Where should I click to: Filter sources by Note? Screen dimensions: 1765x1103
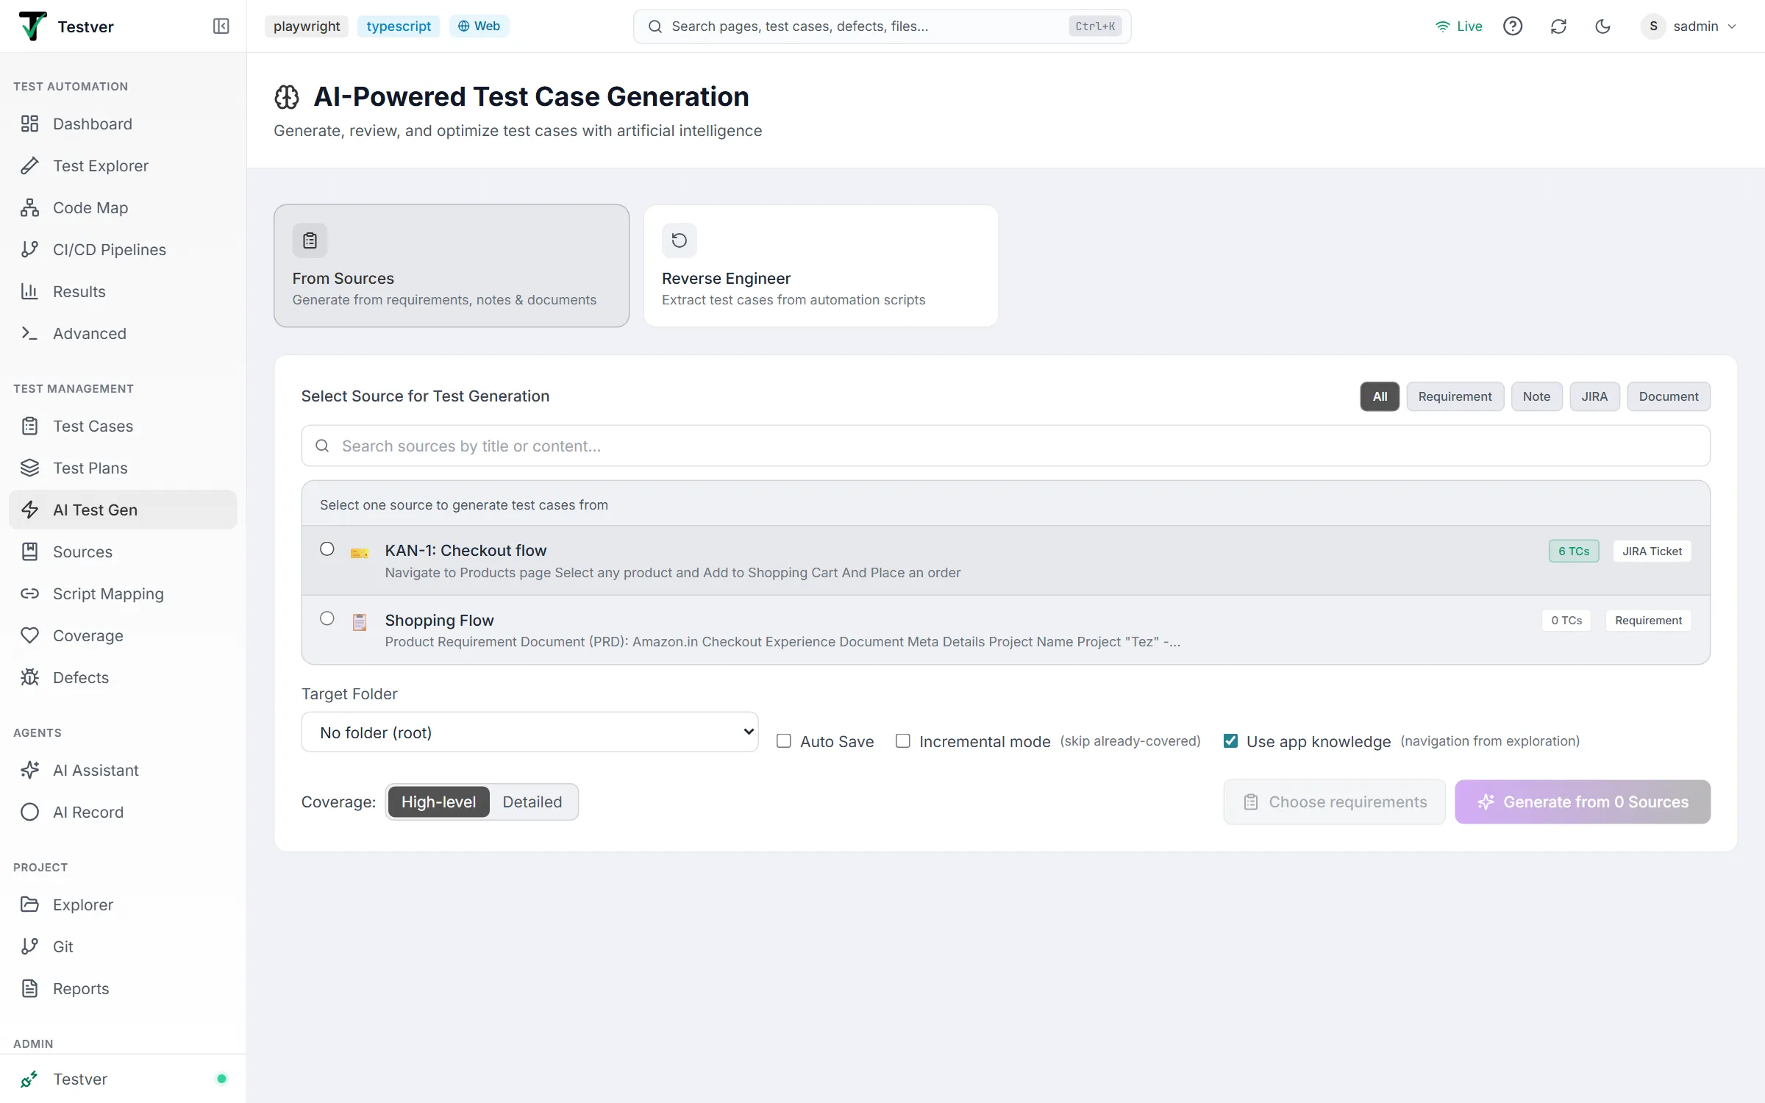click(x=1536, y=396)
